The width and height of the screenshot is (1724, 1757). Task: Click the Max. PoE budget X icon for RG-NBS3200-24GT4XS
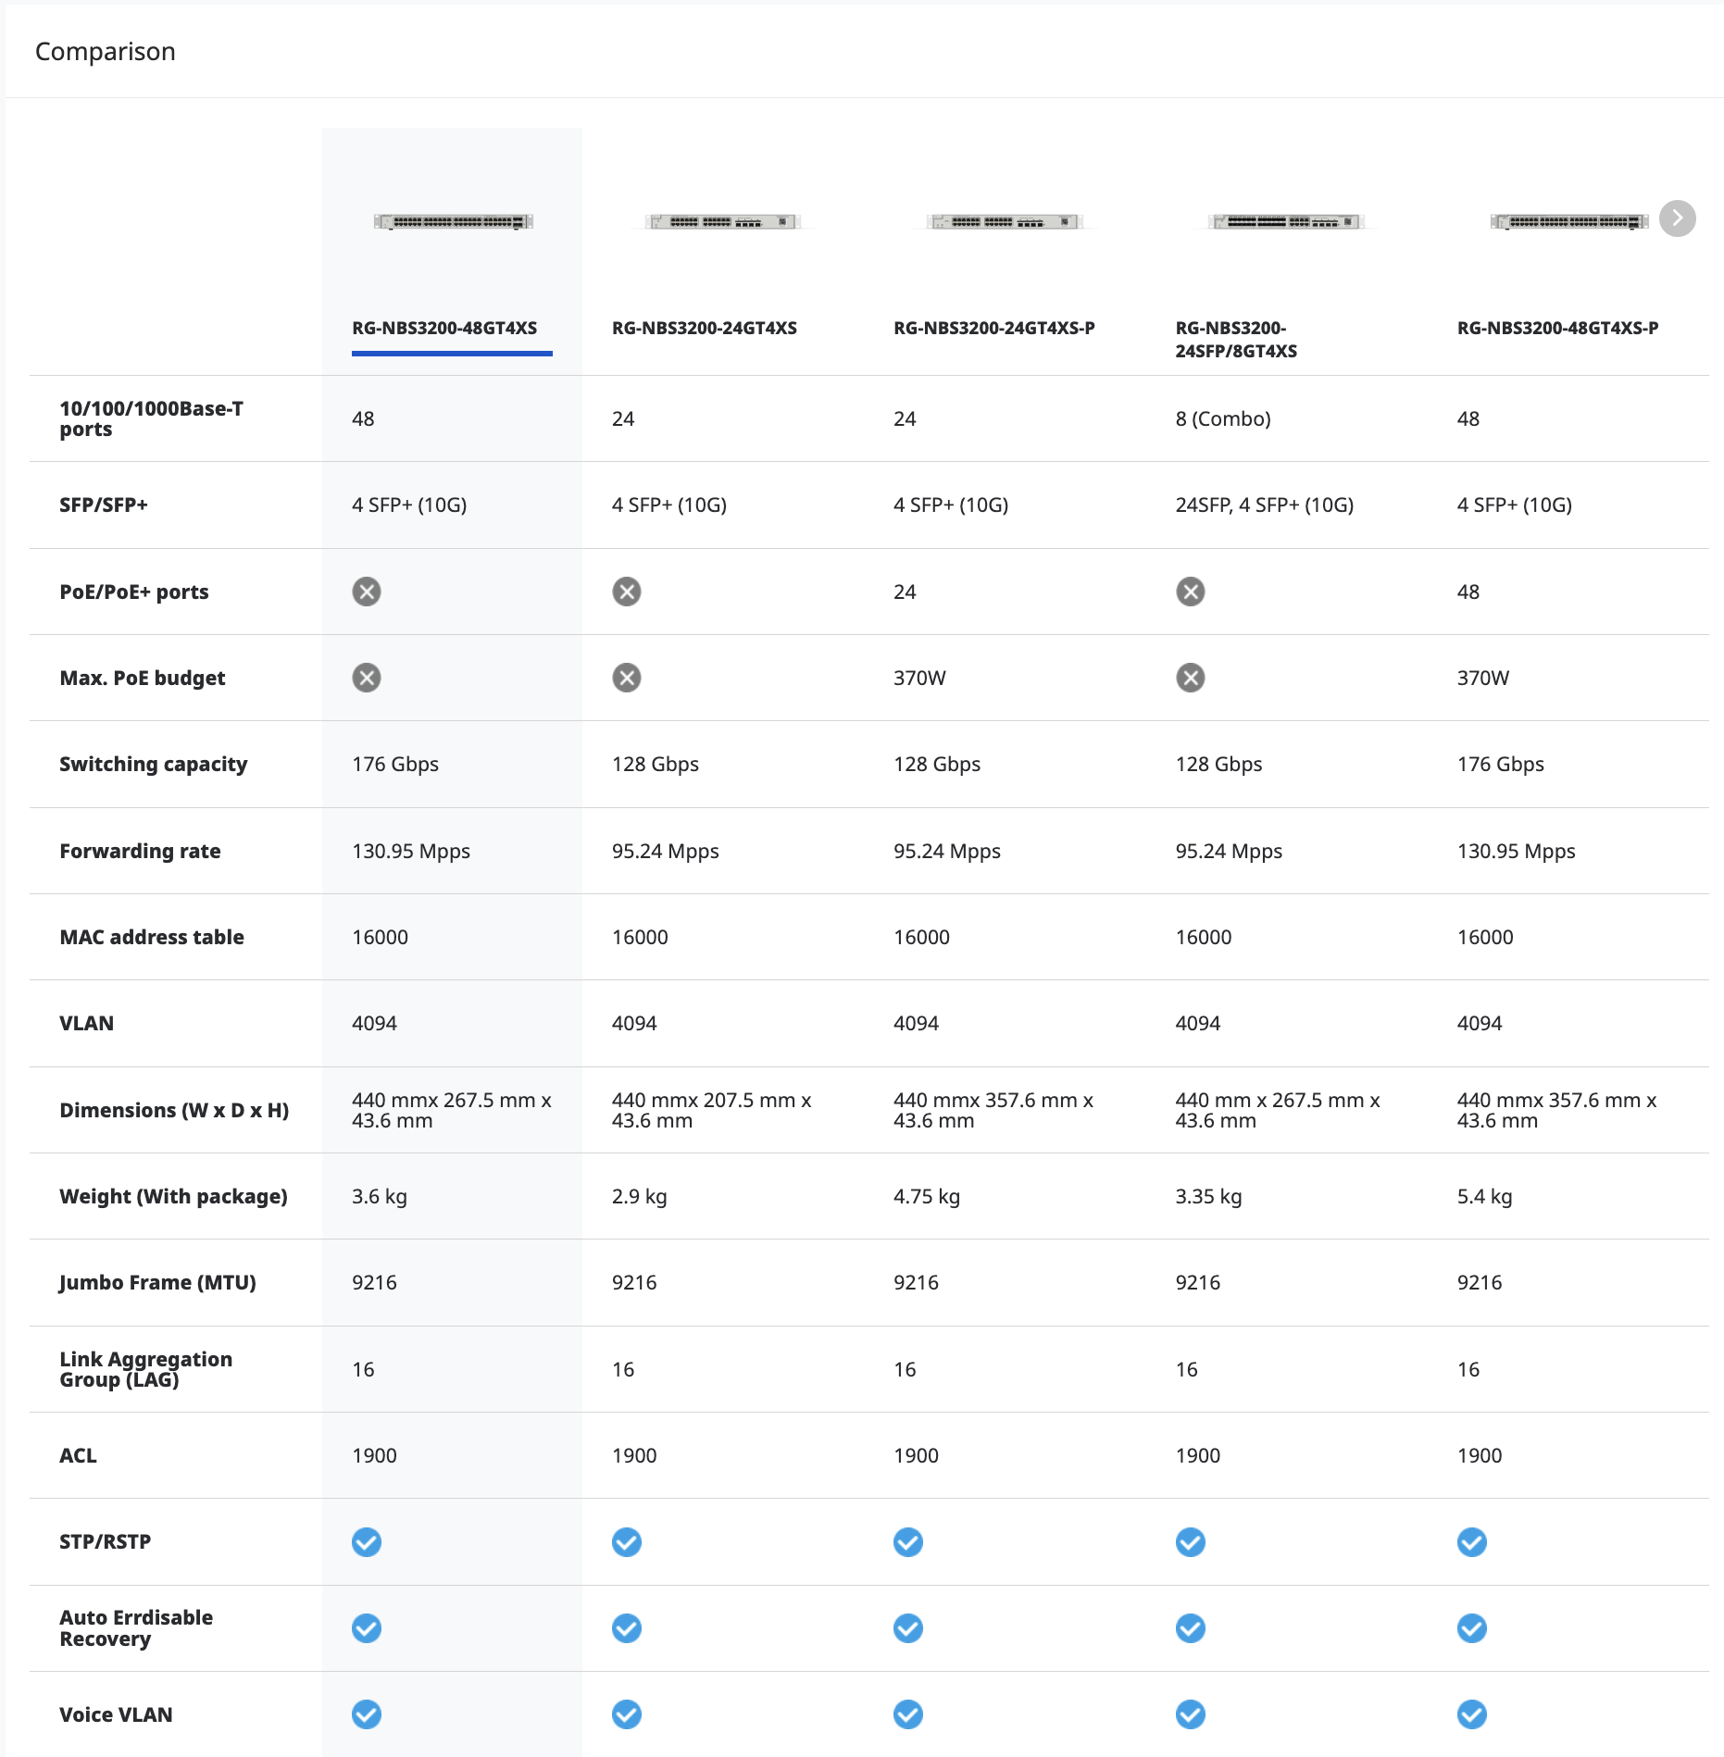(x=627, y=678)
